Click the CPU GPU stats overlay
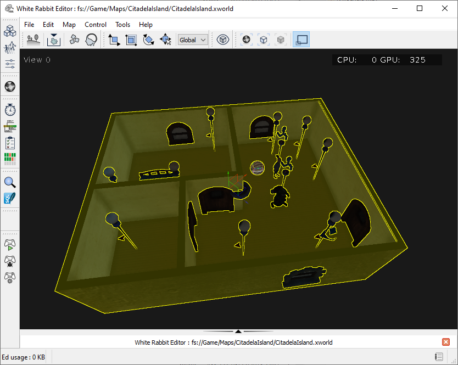Screen dimensions: 458x365 click(x=387, y=60)
